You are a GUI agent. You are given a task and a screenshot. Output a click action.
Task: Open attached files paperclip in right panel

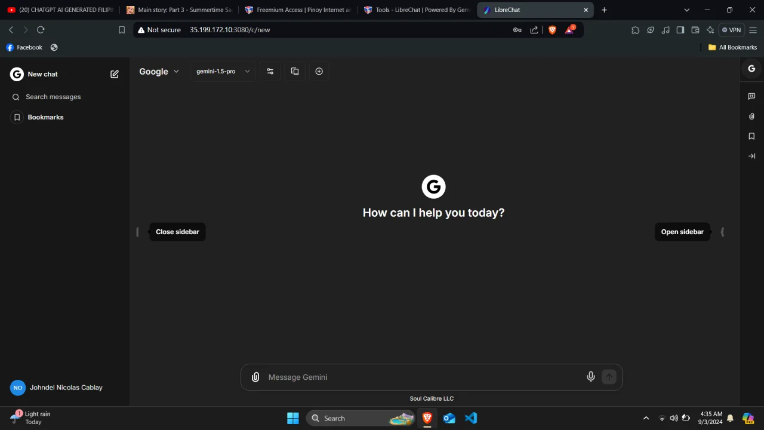[x=751, y=116]
